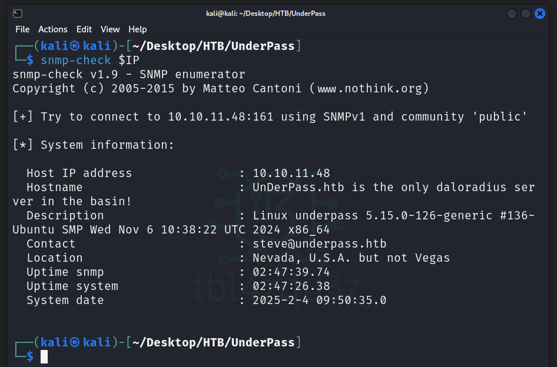Open the View menu
This screenshot has width=557, height=367.
pos(110,29)
